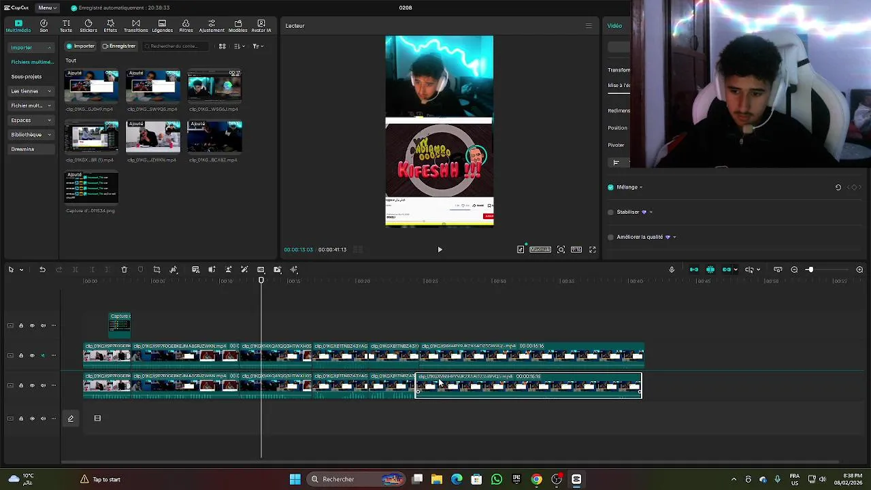
Task: Expand the Bibliothèque sidebar section
Action: point(31,135)
